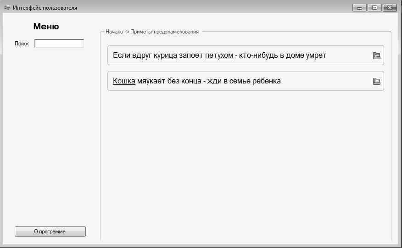
Task: Follow the underlined word "курица"
Action: (165, 55)
